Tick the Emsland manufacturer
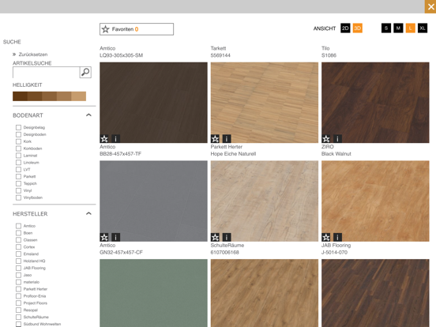The image size is (436, 327). (18, 254)
